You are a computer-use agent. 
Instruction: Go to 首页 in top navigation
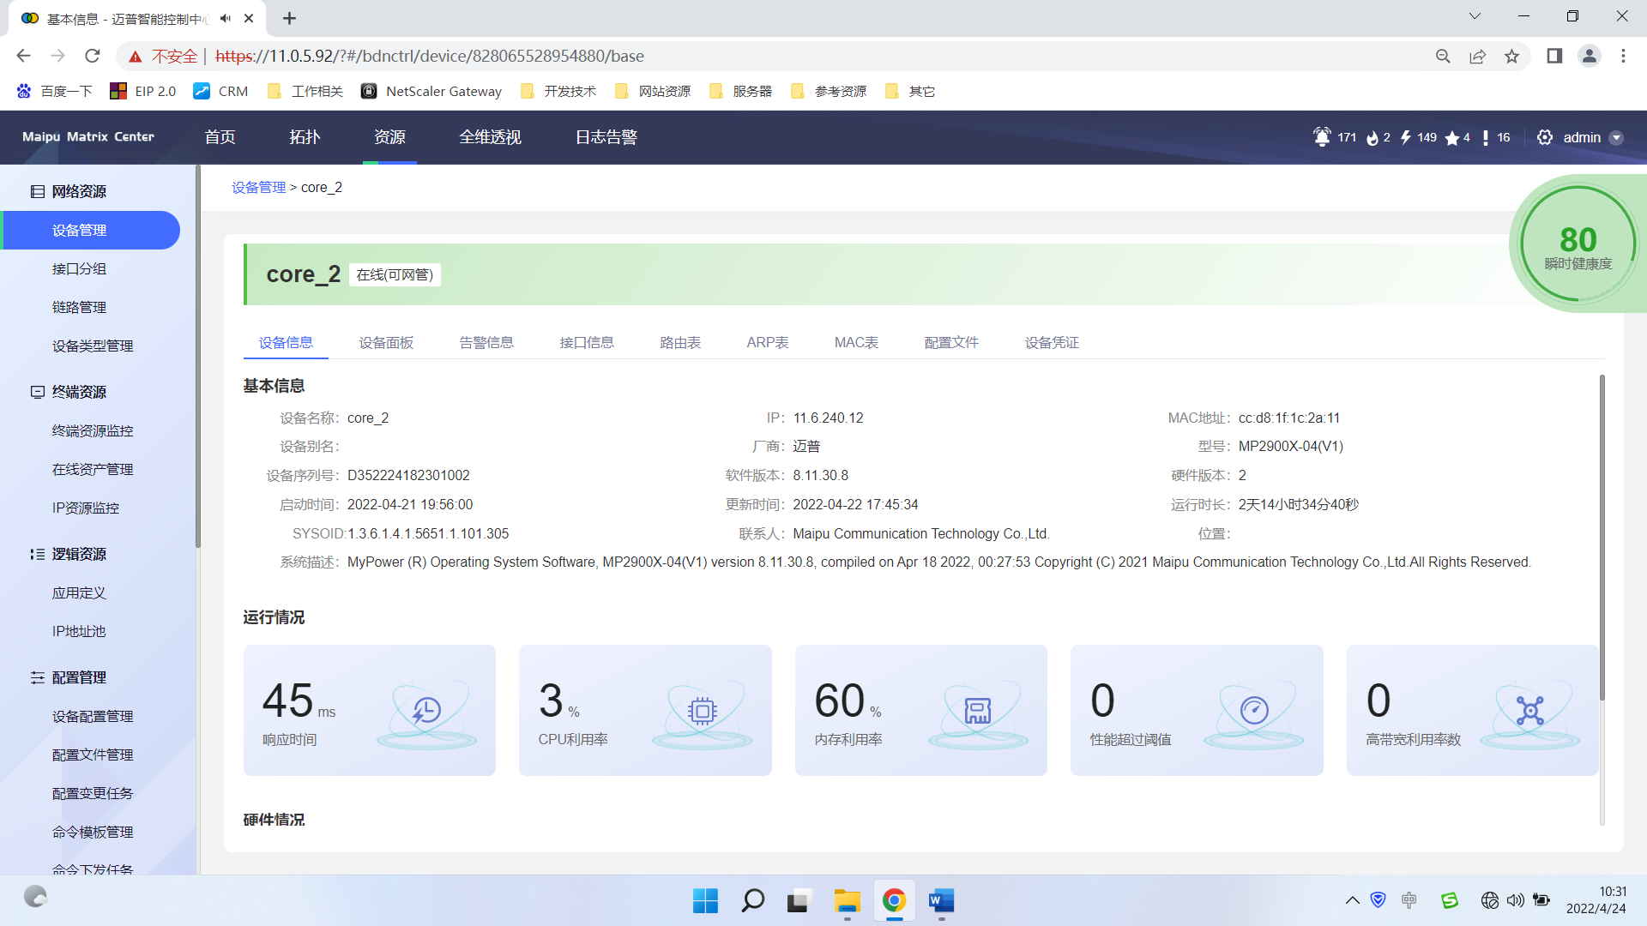220,137
